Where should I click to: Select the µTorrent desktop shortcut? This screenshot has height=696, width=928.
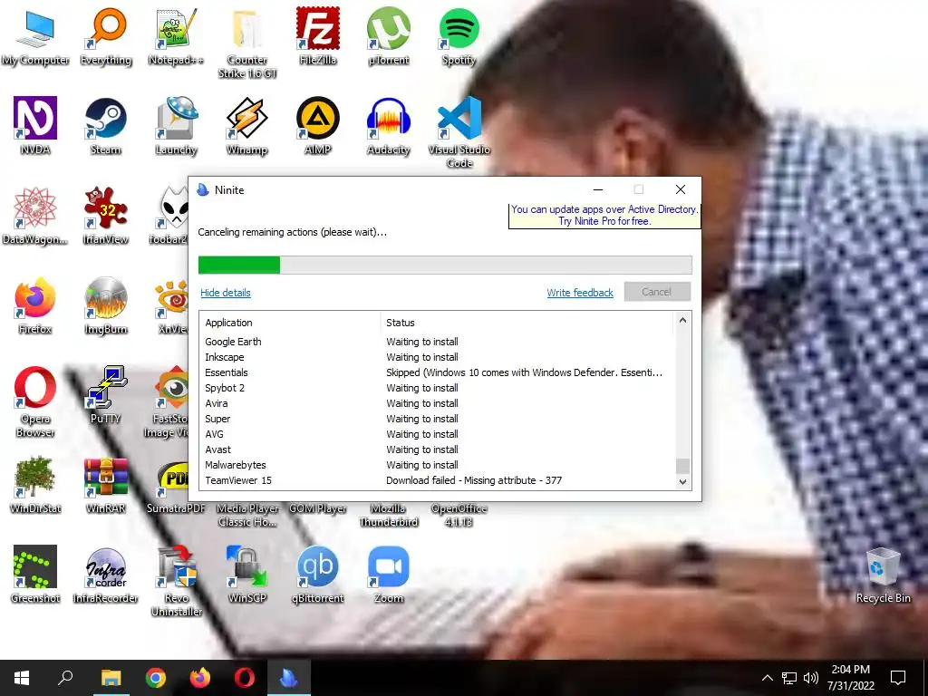tap(388, 36)
